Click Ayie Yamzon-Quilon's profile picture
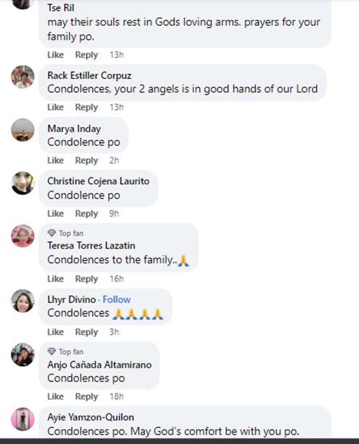359x444 pixels. pyautogui.click(x=23, y=419)
